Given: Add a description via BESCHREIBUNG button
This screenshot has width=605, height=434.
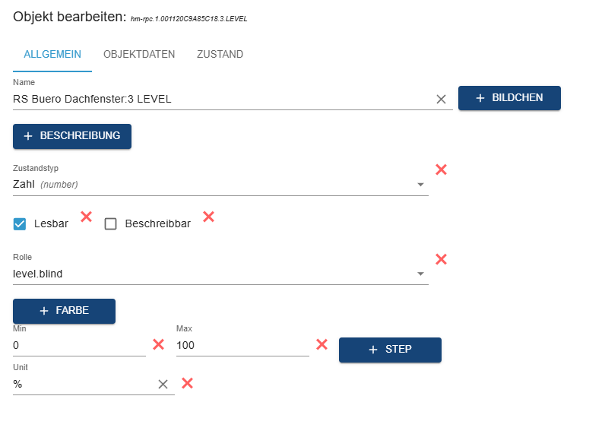Looking at the screenshot, I should coord(72,136).
